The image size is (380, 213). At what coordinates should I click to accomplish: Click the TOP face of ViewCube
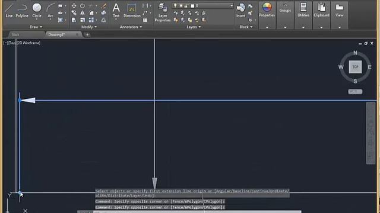(x=355, y=67)
